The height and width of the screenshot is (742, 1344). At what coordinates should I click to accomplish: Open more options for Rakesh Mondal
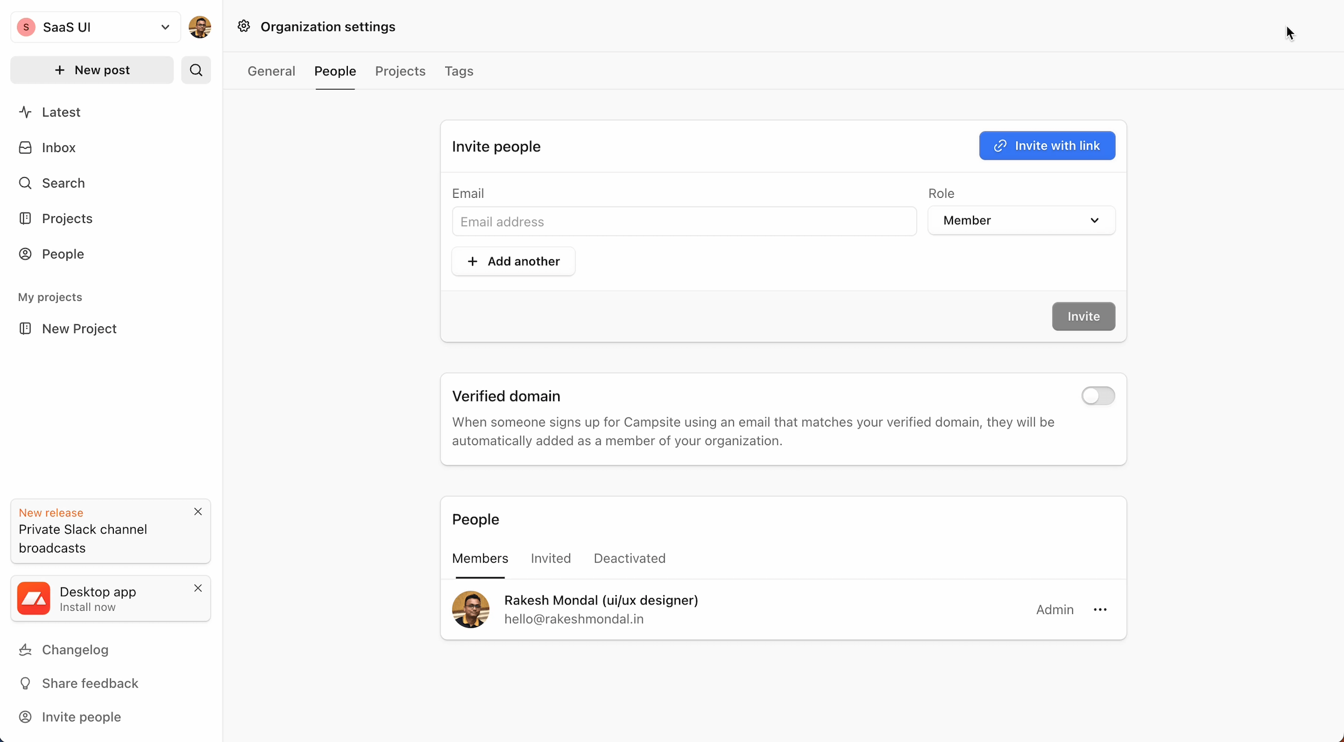click(1100, 610)
